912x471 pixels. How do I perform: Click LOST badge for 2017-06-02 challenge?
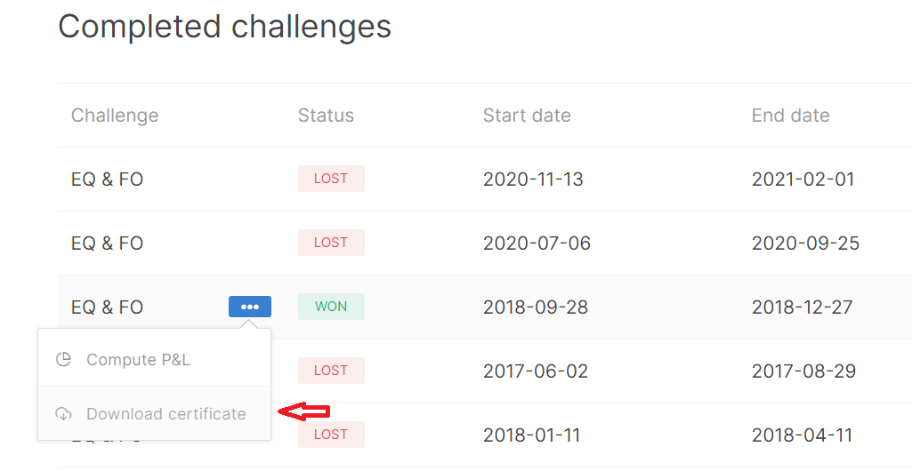click(x=331, y=371)
